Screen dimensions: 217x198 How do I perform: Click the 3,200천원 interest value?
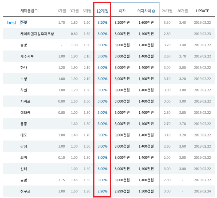point(122,23)
